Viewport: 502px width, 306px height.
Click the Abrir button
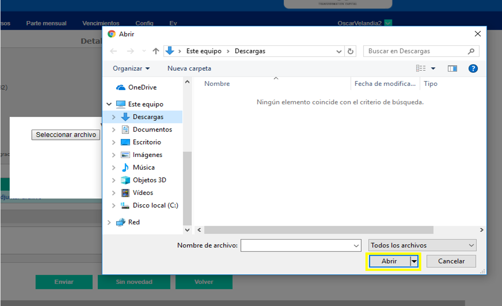(x=389, y=261)
